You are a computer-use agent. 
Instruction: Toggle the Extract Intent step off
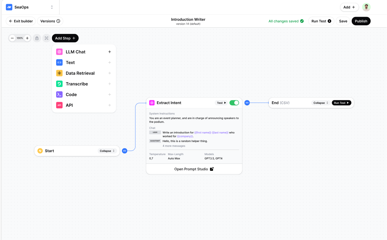tap(234, 103)
